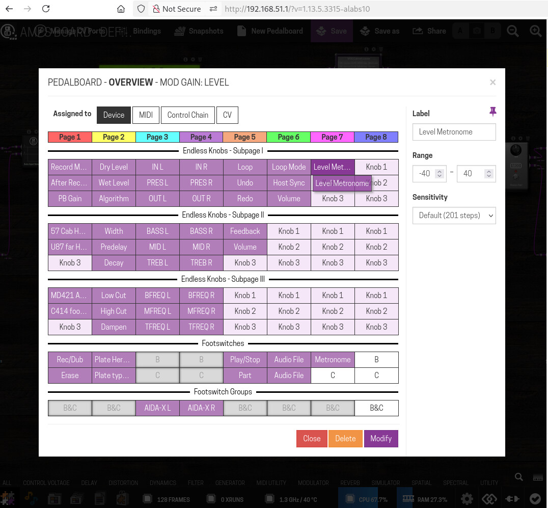Viewport: 548px width, 508px height.
Task: Select the Metronome footswitch slot
Action: point(333,359)
